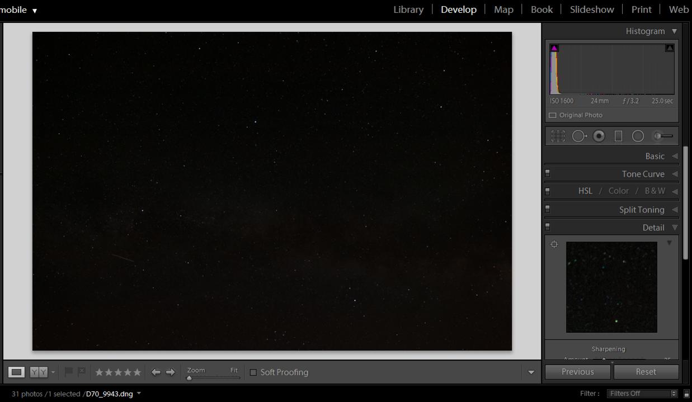Viewport: 692px width, 402px height.
Task: Choose the Red Eye Correction tool
Action: pyautogui.click(x=599, y=136)
